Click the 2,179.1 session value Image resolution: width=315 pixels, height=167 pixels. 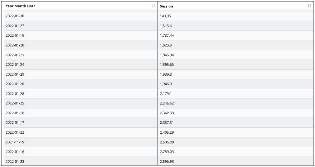166,93
